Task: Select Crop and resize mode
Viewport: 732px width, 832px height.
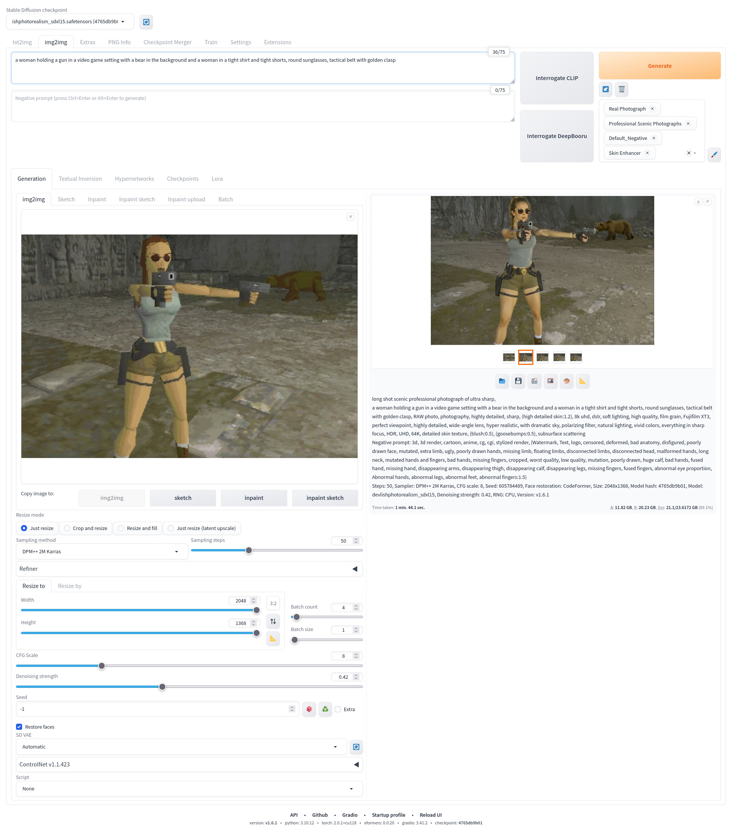Action: point(86,528)
